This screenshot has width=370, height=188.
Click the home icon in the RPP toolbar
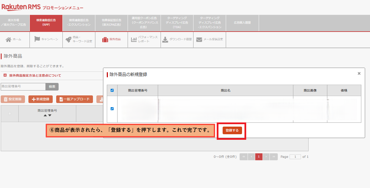[x=8, y=39]
